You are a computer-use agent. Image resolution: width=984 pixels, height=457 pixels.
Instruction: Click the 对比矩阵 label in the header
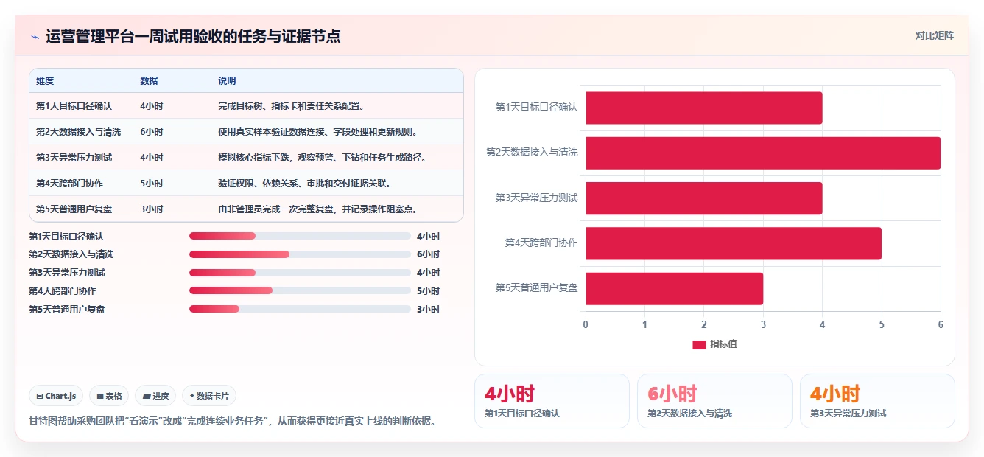click(934, 35)
